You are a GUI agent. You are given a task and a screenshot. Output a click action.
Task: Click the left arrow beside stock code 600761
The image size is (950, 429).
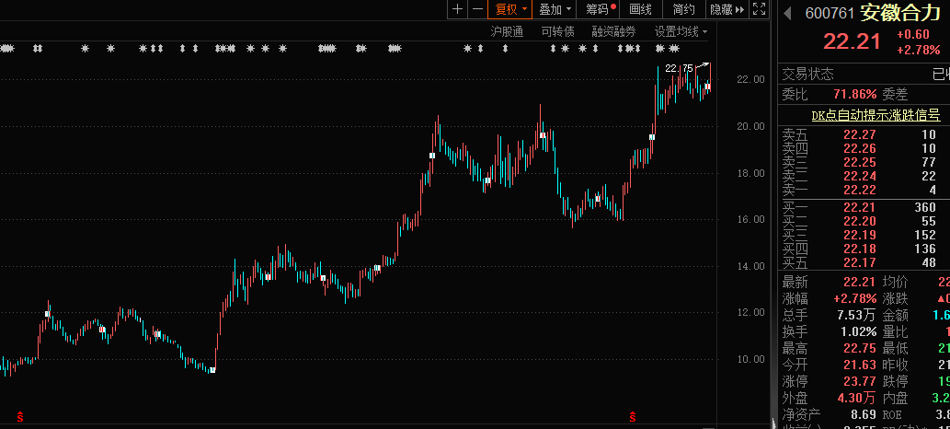787,13
